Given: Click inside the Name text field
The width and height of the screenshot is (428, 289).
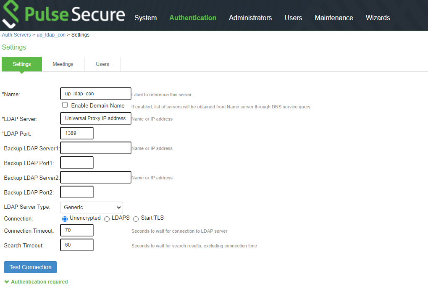Looking at the screenshot, I should pyautogui.click(x=95, y=93).
